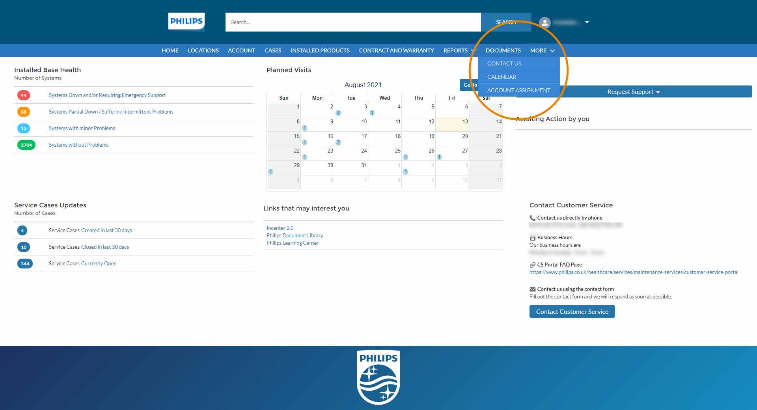The height and width of the screenshot is (410, 757).
Task: Expand the Request Support dropdown
Action: [x=633, y=92]
